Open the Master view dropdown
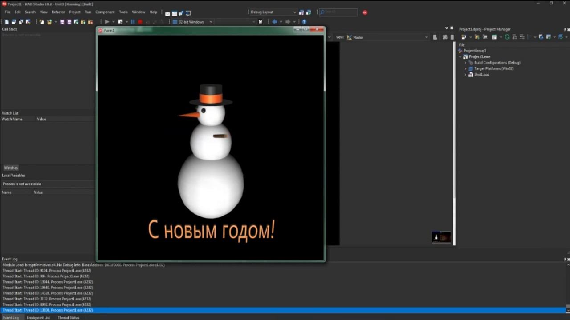 pyautogui.click(x=387, y=37)
